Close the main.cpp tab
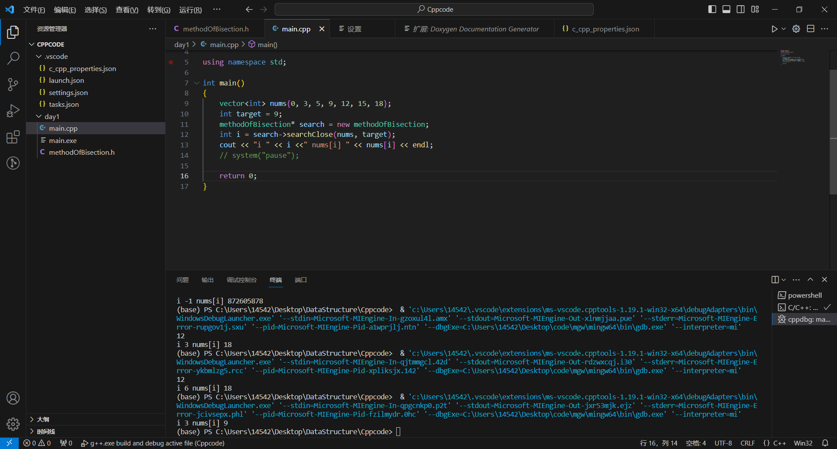Viewport: 837px width, 449px height. (322, 29)
